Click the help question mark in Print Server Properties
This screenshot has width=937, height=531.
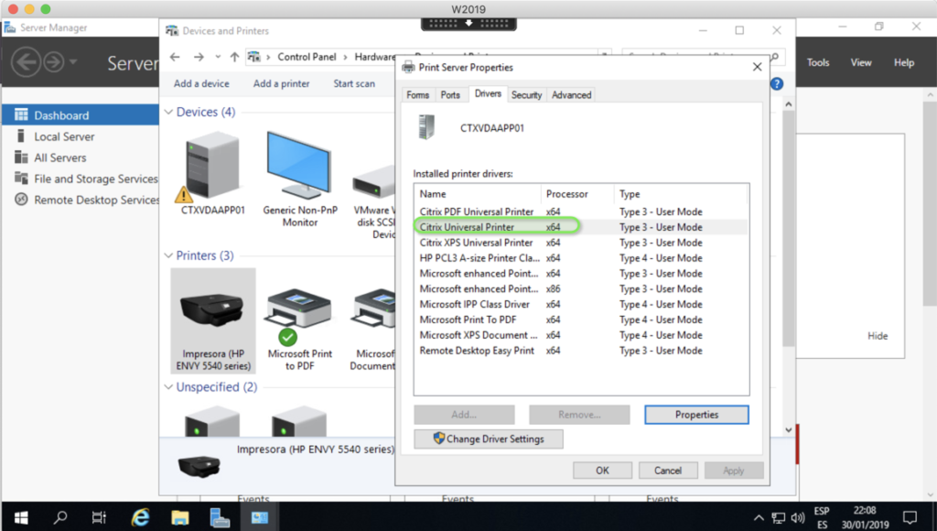point(776,83)
